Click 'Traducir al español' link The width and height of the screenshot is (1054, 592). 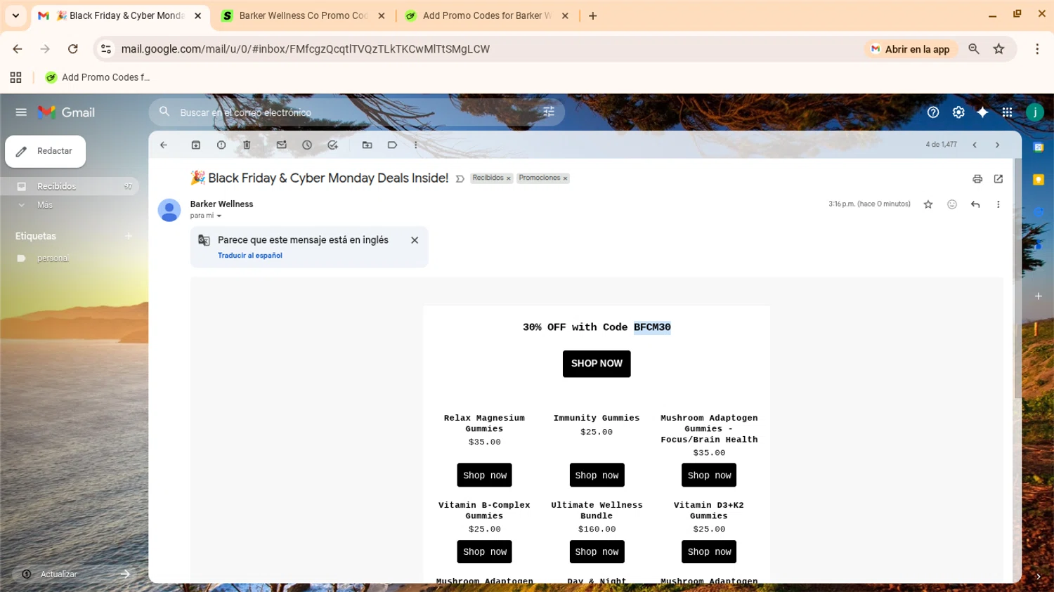tap(250, 256)
